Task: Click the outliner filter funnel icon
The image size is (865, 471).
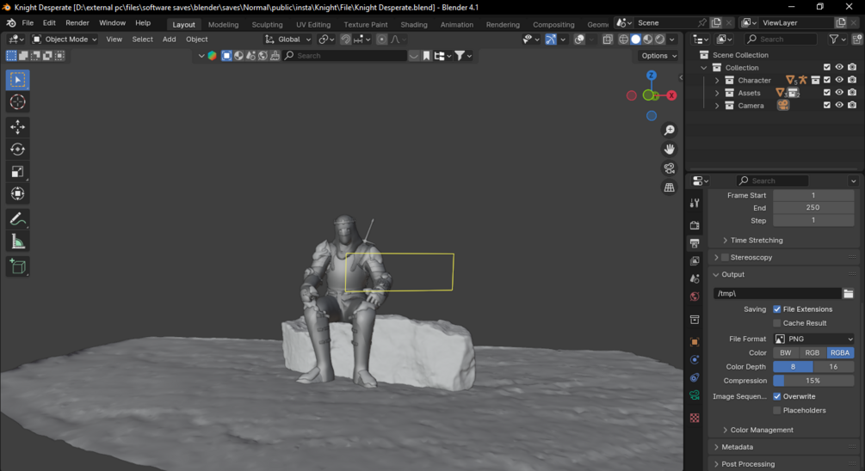Action: tap(833, 40)
